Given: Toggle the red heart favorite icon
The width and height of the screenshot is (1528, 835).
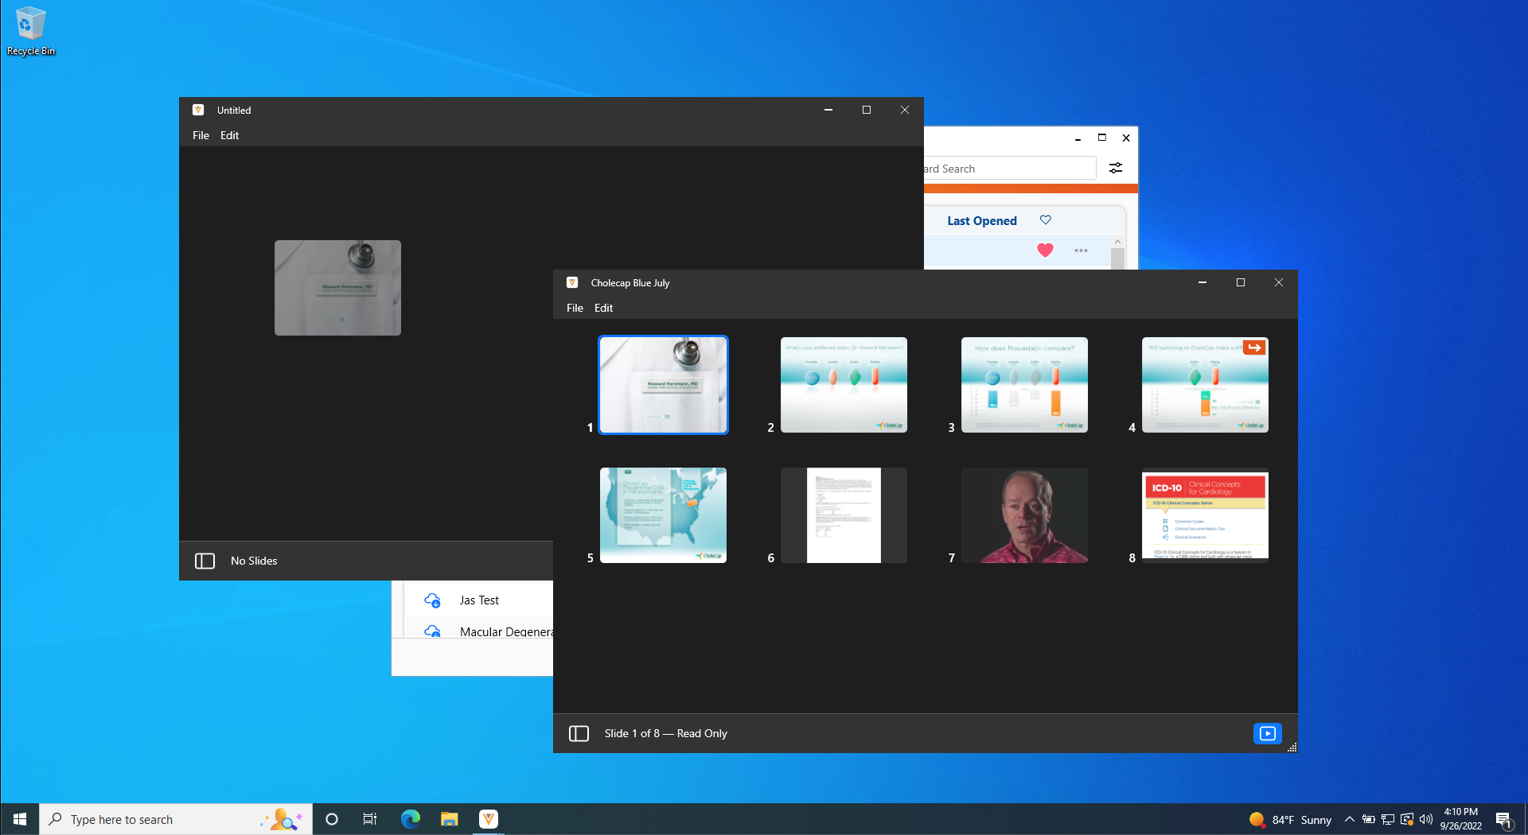Looking at the screenshot, I should 1045,250.
